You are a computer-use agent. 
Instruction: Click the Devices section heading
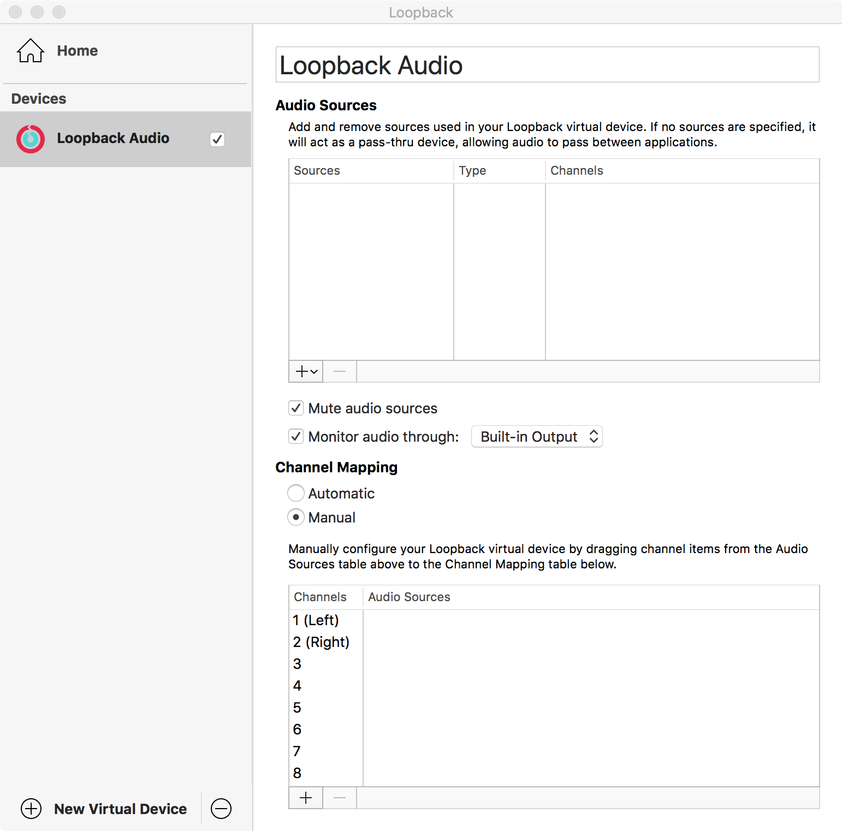(x=39, y=99)
